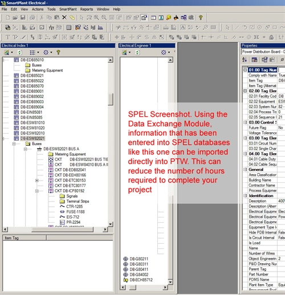Collapse the DB-ESW82021 BUS A node

(x=26, y=149)
